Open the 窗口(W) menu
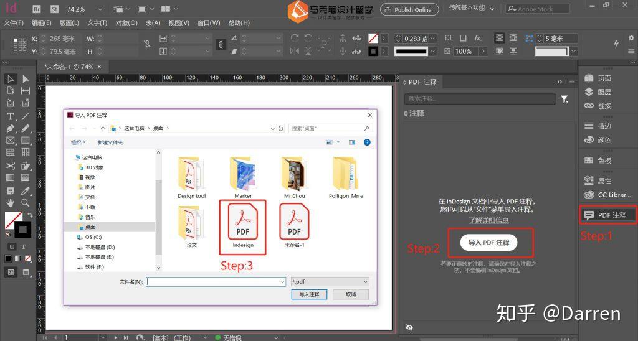The image size is (638, 341). (x=209, y=23)
